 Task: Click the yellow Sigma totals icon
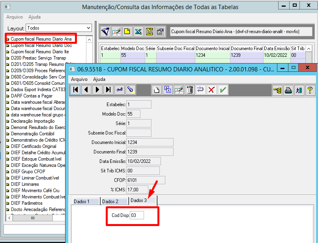click(149, 32)
